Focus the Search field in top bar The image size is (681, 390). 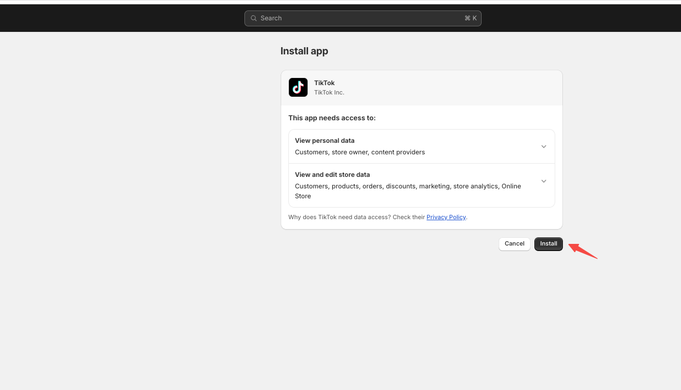363,18
